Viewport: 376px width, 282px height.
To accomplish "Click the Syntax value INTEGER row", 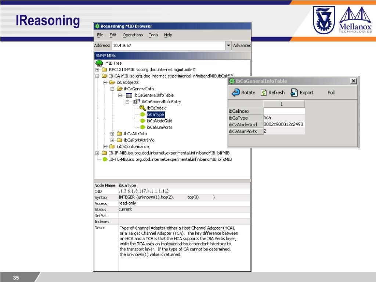I will click(x=184, y=197).
